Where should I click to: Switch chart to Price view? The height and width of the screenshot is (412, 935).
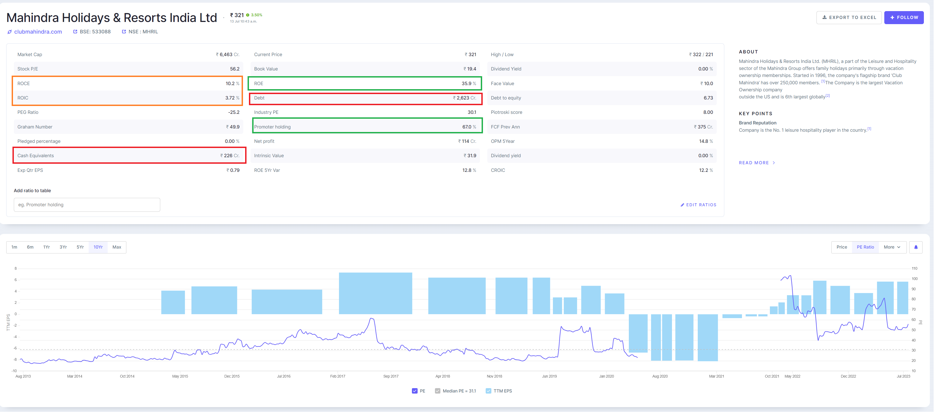[841, 247]
